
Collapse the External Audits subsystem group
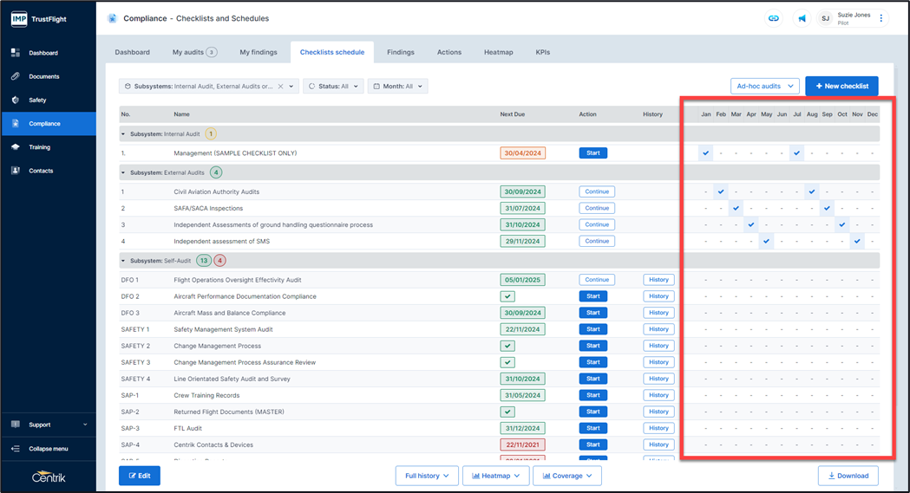pos(124,172)
